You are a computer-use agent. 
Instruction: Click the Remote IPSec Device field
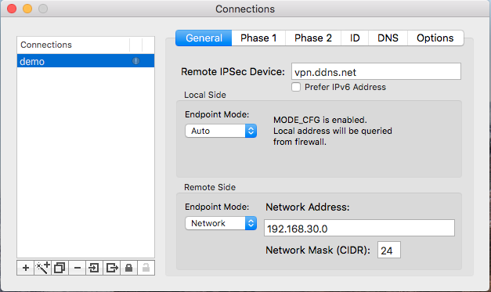click(x=376, y=71)
